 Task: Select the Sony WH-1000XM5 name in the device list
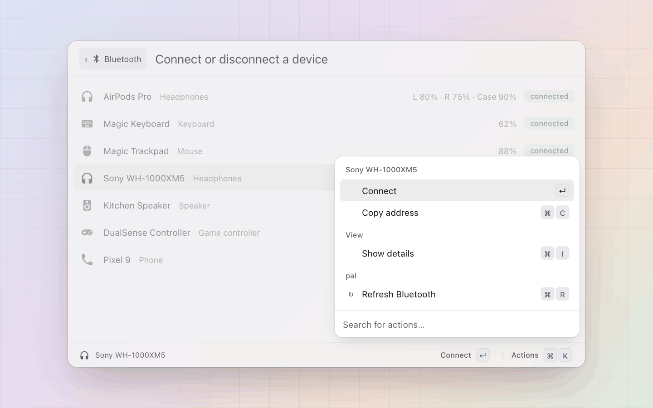(144, 178)
